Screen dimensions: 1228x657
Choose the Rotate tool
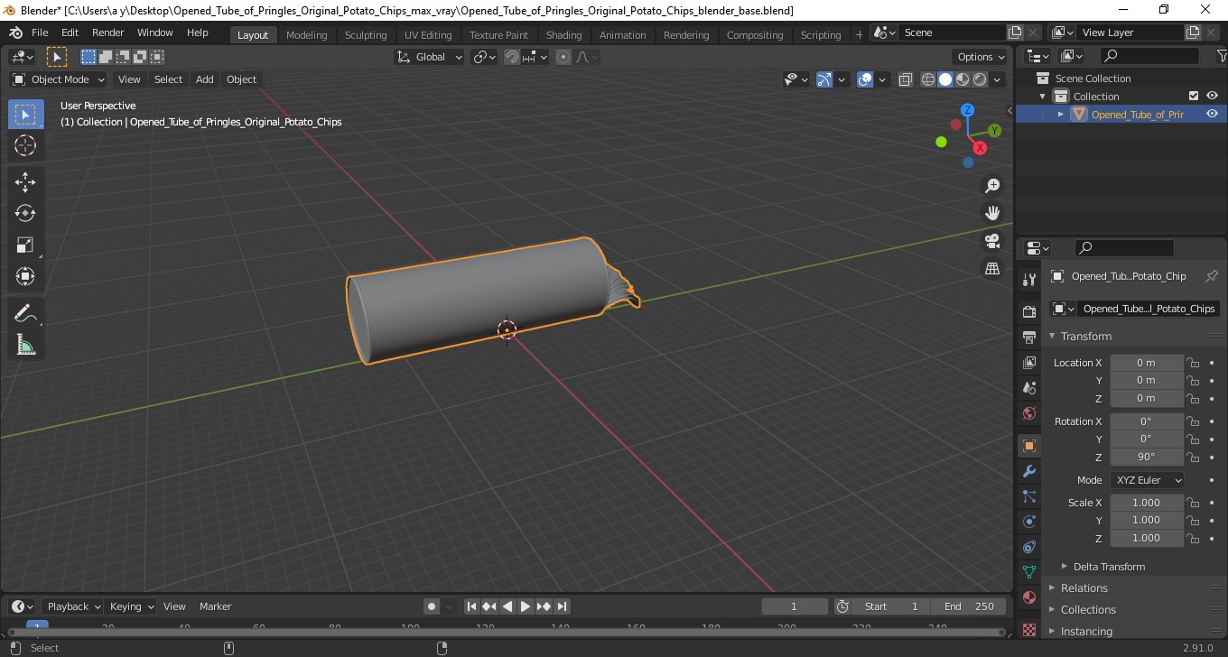point(25,214)
